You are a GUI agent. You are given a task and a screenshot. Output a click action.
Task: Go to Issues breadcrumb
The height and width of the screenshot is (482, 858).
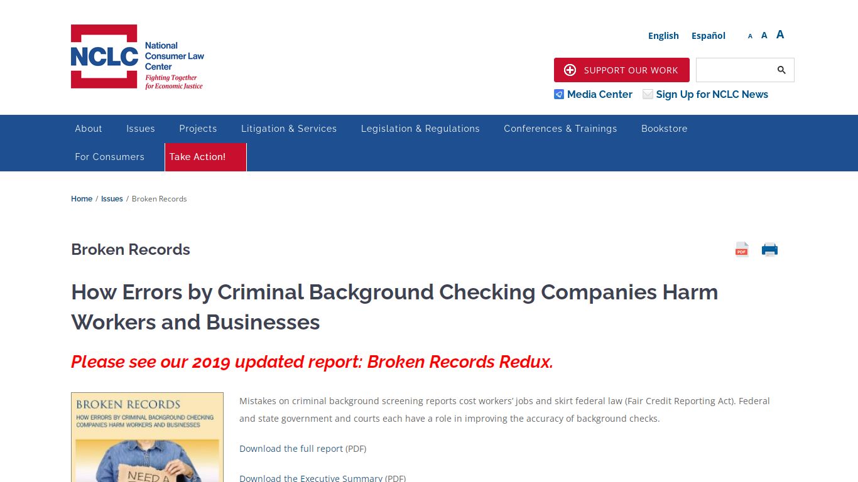pos(112,199)
